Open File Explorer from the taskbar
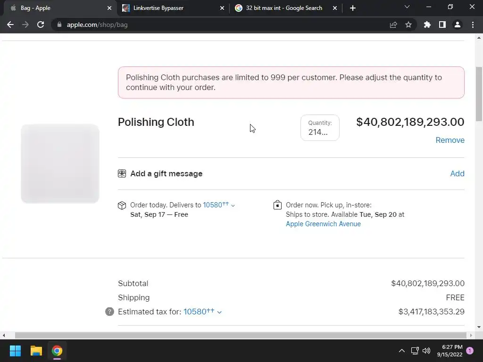This screenshot has width=483, height=362. [36, 351]
